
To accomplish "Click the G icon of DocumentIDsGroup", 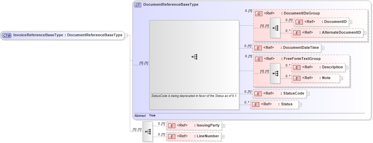I will [x=259, y=13].
